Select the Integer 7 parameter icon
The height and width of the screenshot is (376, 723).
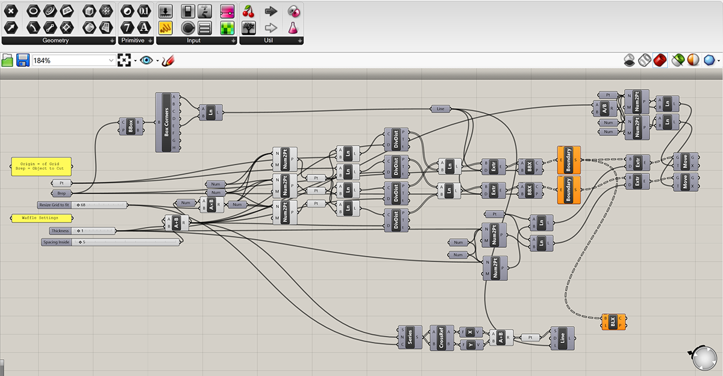[x=127, y=27]
